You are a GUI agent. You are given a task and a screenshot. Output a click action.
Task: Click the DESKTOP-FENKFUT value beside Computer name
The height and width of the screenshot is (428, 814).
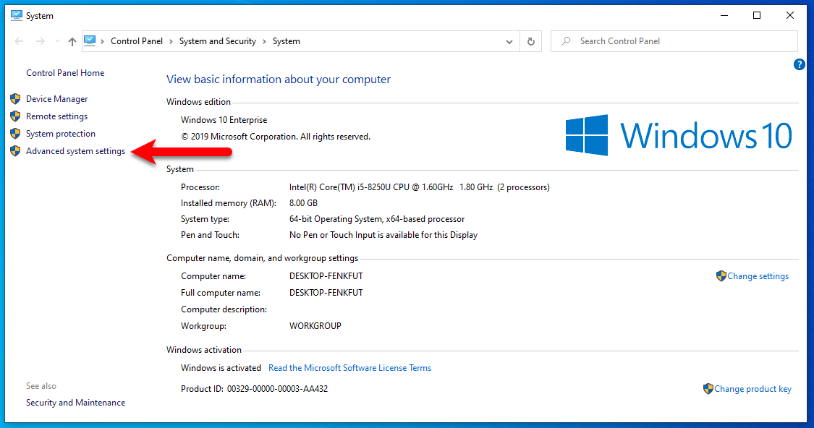(x=326, y=276)
